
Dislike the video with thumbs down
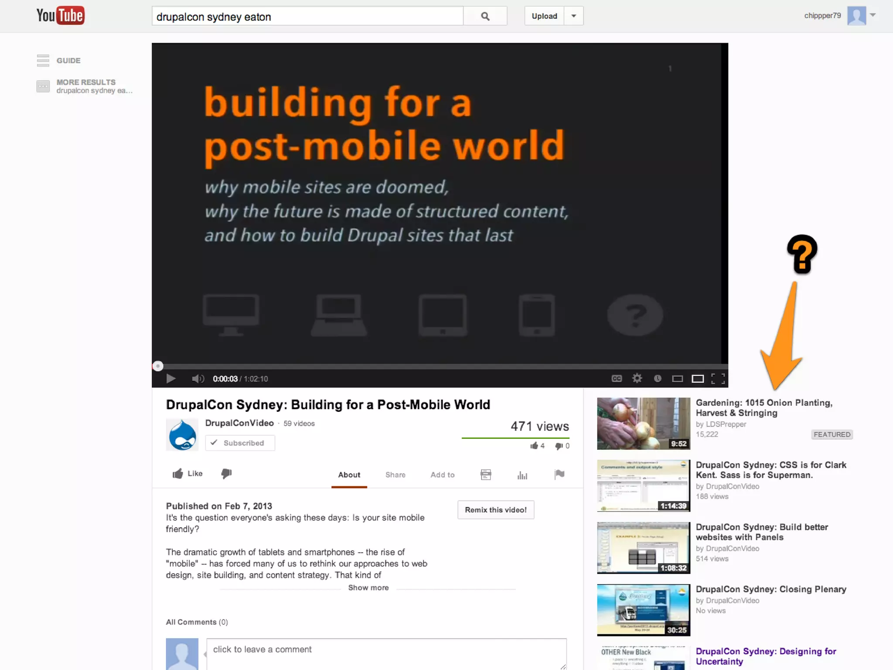[226, 474]
